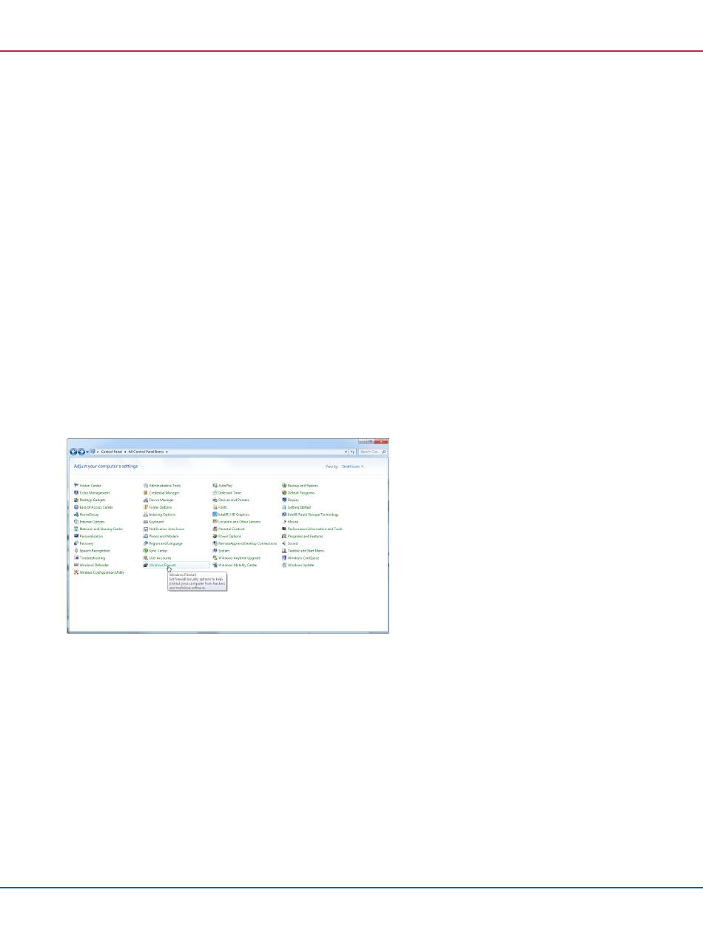The image size is (703, 938).
Task: Open HomeGroup settings
Action: coord(86,515)
